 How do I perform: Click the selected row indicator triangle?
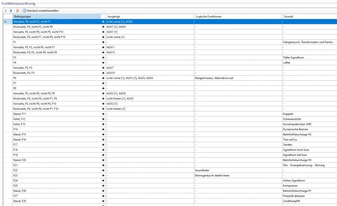[x=5, y=22]
